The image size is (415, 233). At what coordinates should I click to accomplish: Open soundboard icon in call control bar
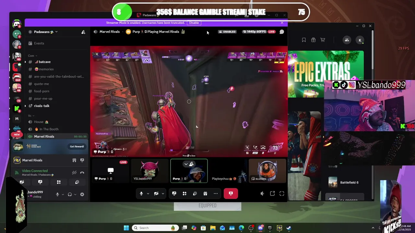tap(195, 194)
